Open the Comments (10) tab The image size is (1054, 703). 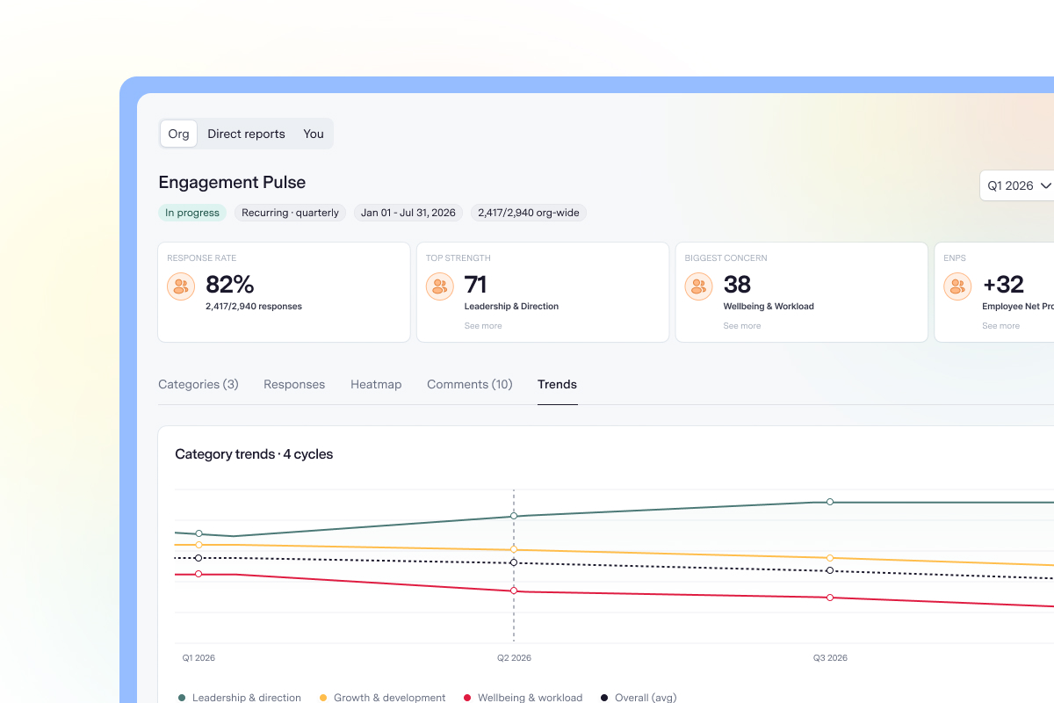point(470,385)
